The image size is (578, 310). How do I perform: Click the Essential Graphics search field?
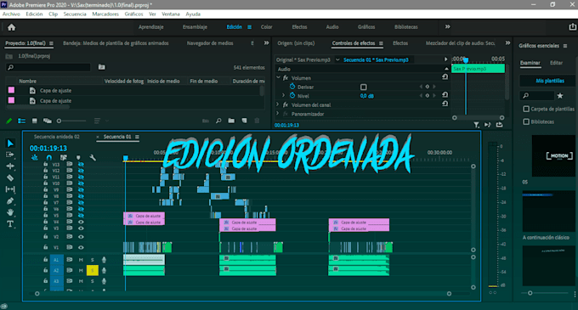(x=536, y=96)
